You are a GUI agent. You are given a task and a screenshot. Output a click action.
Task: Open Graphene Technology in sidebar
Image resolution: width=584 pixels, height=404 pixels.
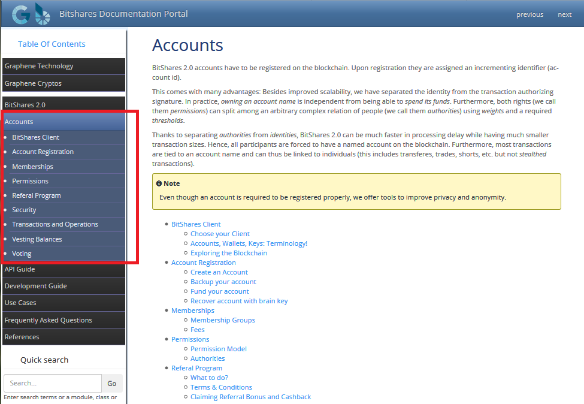pos(63,67)
